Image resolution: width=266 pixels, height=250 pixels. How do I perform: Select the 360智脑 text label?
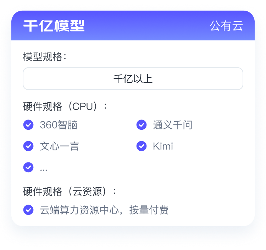(59, 125)
